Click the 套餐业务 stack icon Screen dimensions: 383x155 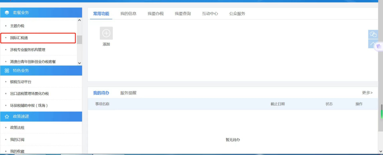[x=7, y=12]
